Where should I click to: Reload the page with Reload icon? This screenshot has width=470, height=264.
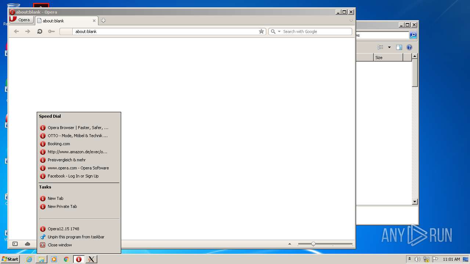40,32
